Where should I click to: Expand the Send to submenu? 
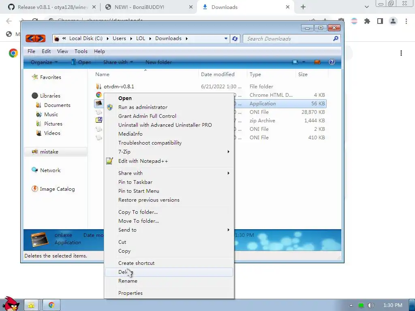tap(169, 230)
